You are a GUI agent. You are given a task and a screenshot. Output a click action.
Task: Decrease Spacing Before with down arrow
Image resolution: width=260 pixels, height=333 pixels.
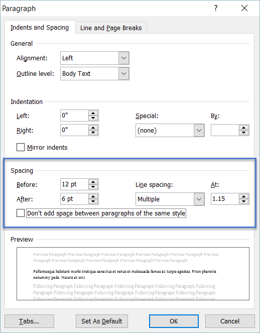click(93, 187)
